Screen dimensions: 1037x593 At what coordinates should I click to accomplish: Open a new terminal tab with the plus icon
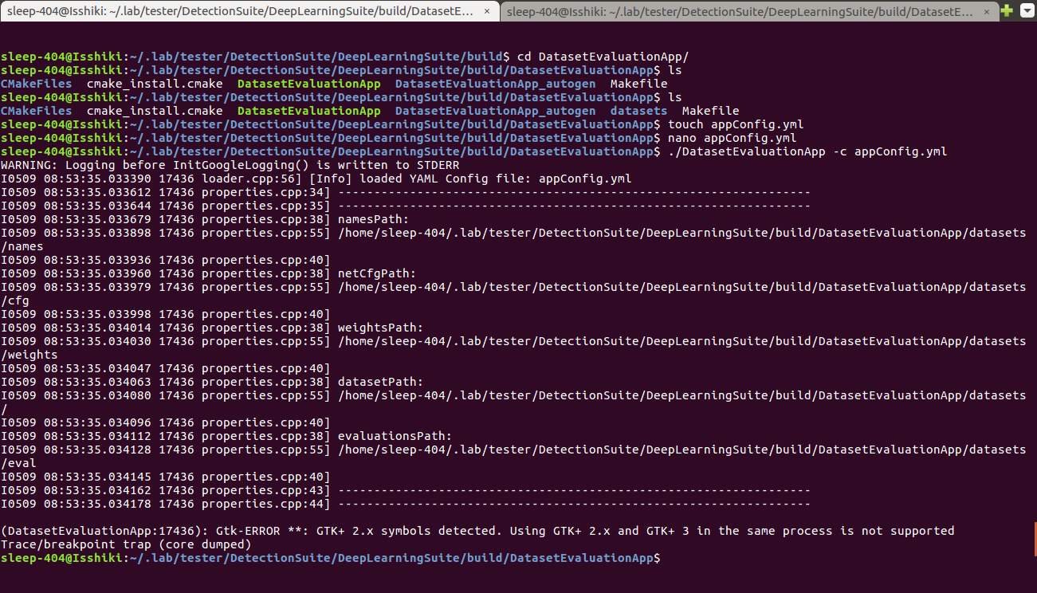(1006, 11)
